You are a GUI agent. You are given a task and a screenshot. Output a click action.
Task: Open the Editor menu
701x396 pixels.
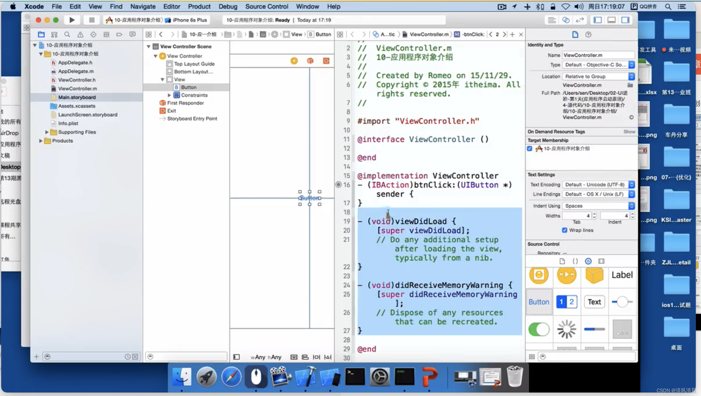coord(172,6)
